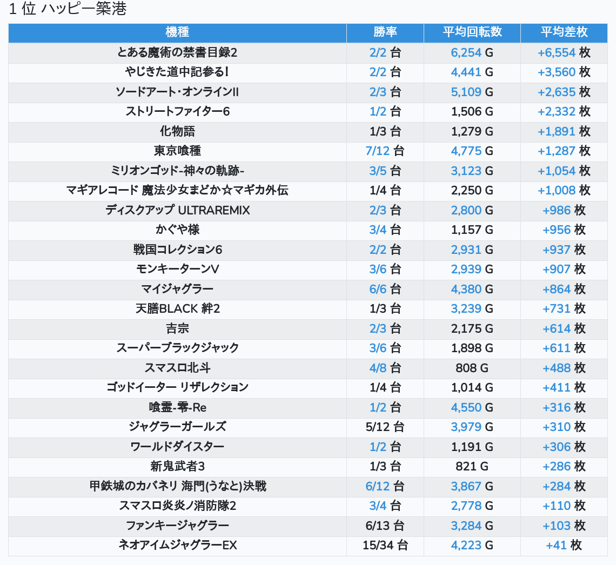The height and width of the screenshot is (565, 616).
Task: Click average spins value 2,175 G
Action: (x=472, y=328)
